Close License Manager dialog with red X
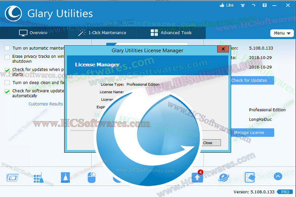Viewport: 296px width, 197px height. [223, 49]
